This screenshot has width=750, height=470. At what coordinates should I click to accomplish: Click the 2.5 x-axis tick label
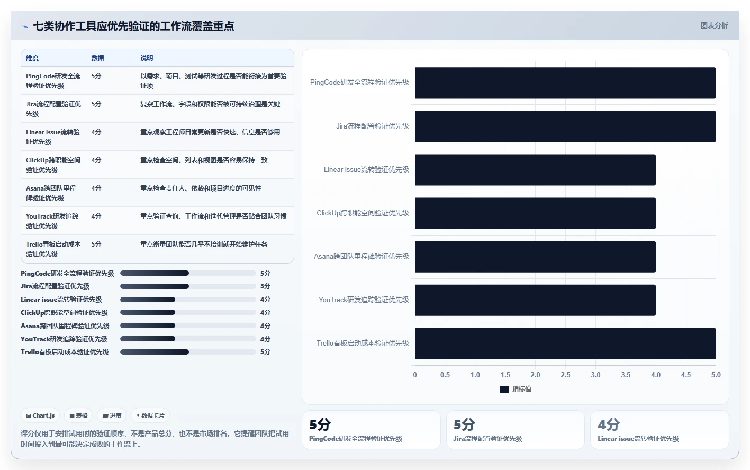point(565,375)
